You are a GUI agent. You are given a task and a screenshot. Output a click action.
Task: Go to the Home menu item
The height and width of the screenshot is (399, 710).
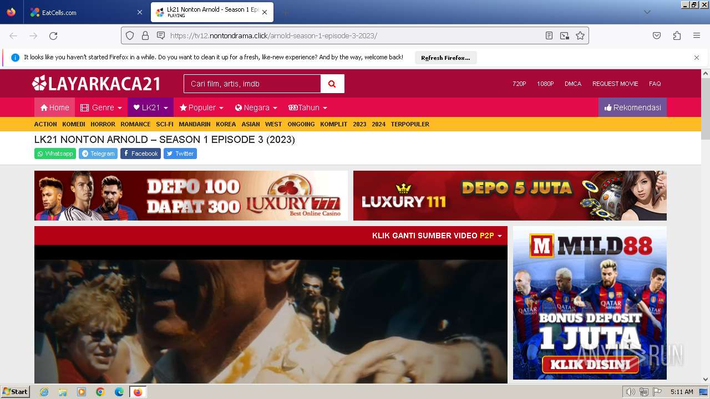(x=54, y=108)
